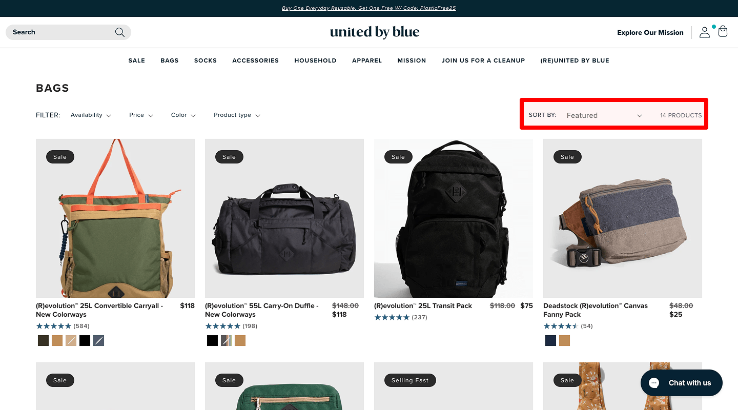Expand the Product type filter
Viewport: 738px width, 410px height.
coord(237,115)
